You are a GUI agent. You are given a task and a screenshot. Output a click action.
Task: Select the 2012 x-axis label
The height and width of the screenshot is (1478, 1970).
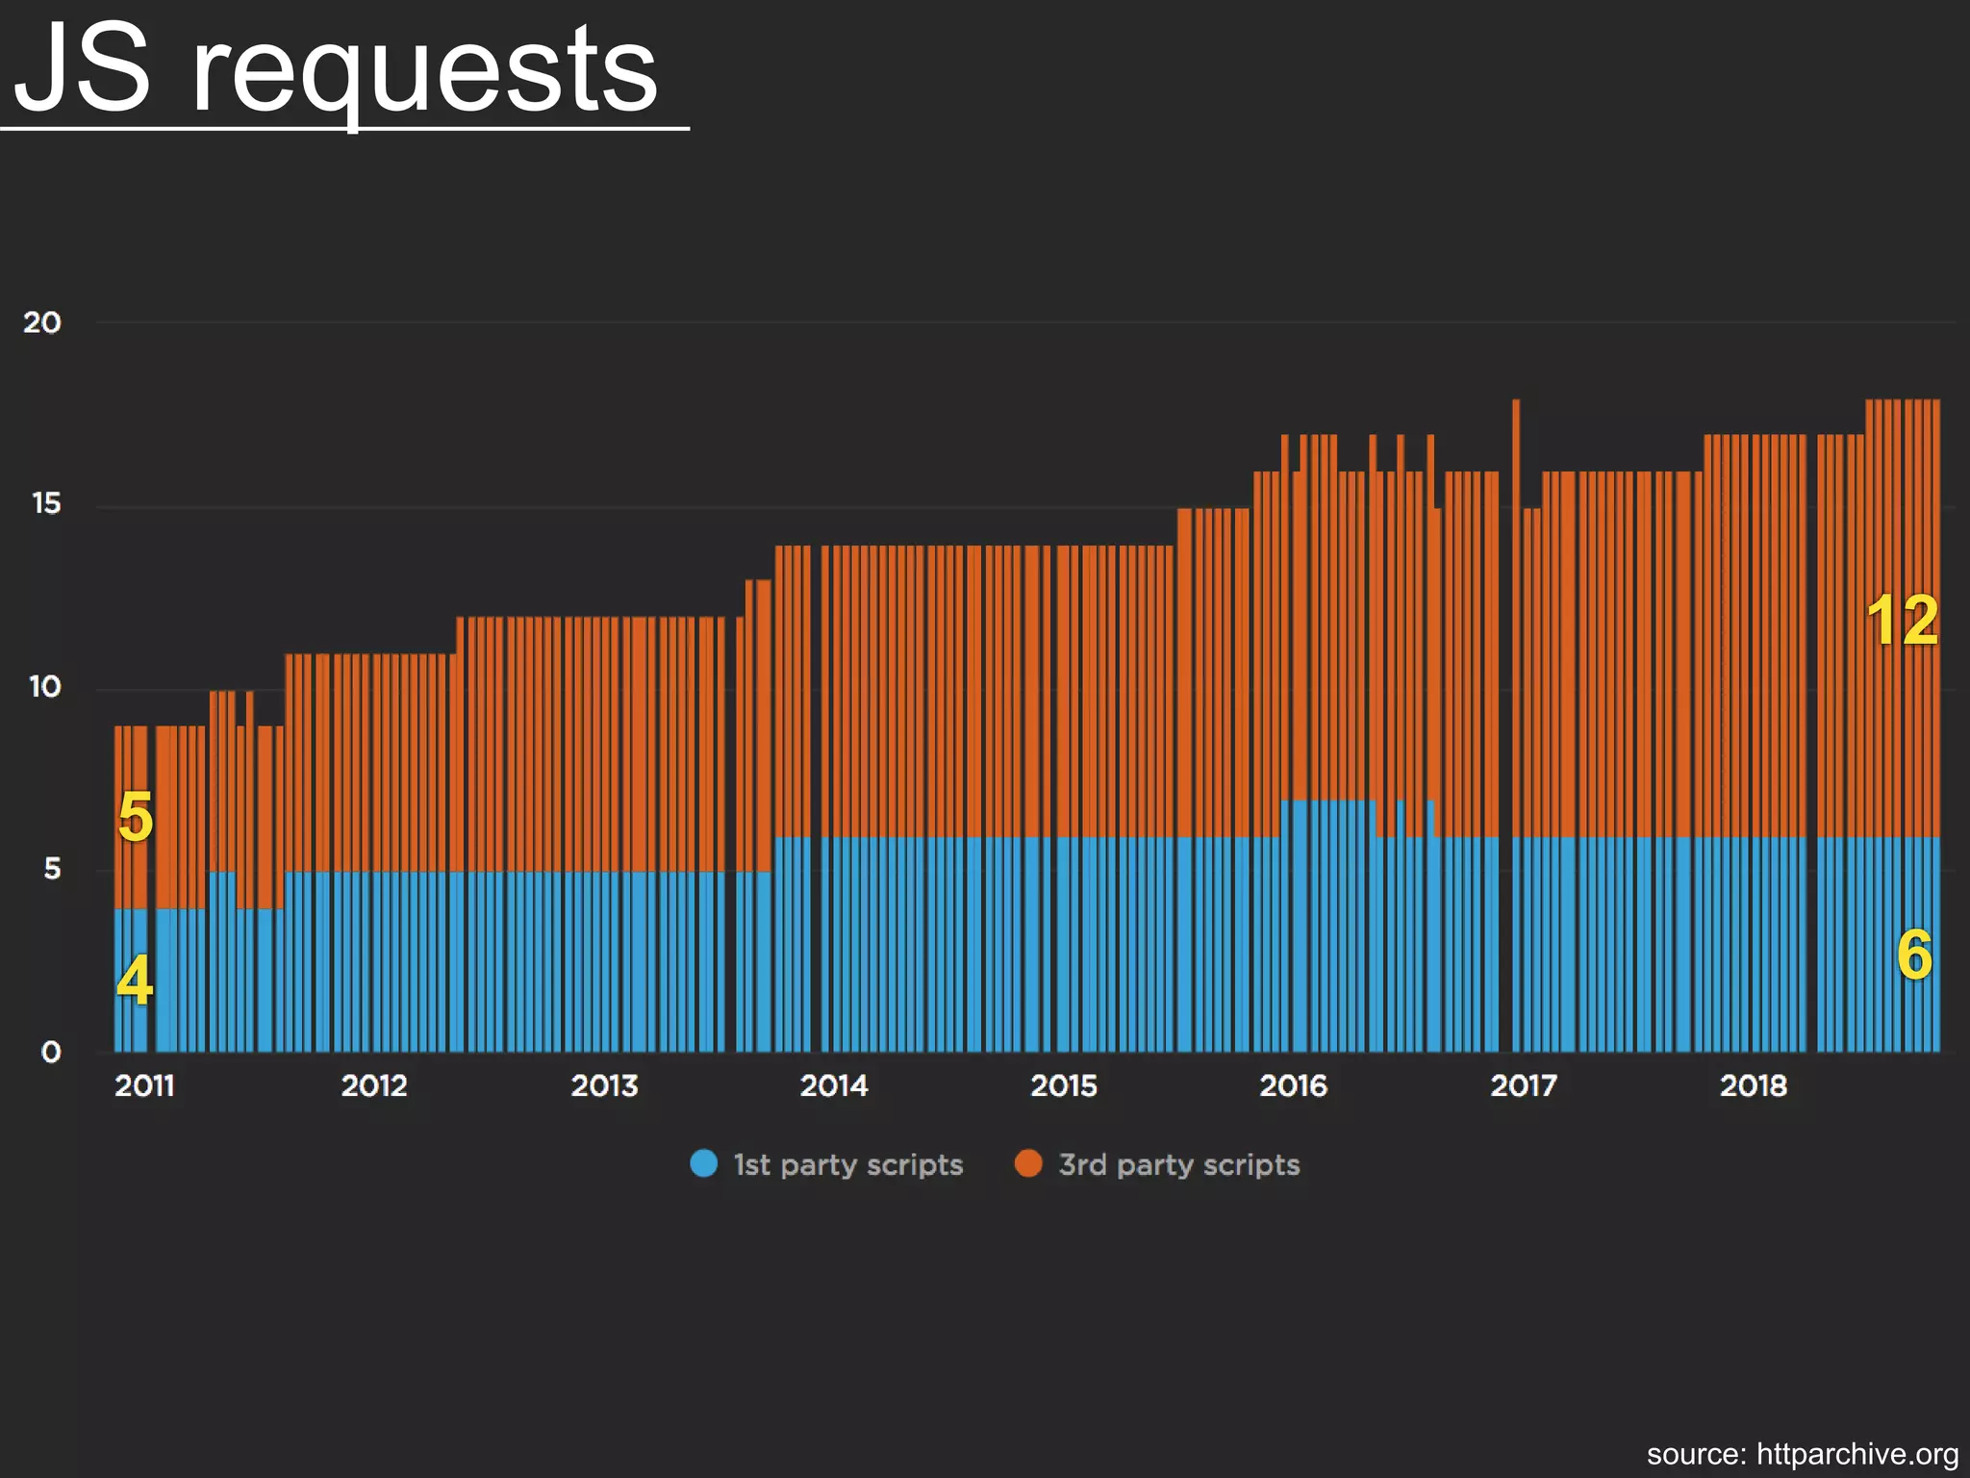[x=374, y=1085]
